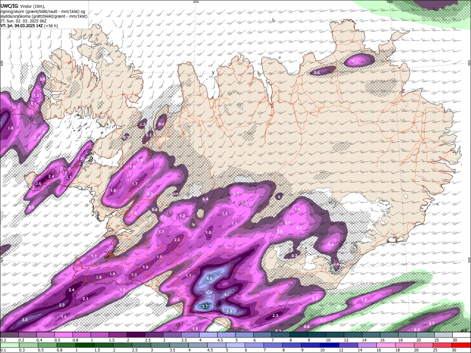Viewport: 471px width, 353px height.
Task: Click the 6.6 precipitation value on the map
Action: pyautogui.click(x=209, y=278)
